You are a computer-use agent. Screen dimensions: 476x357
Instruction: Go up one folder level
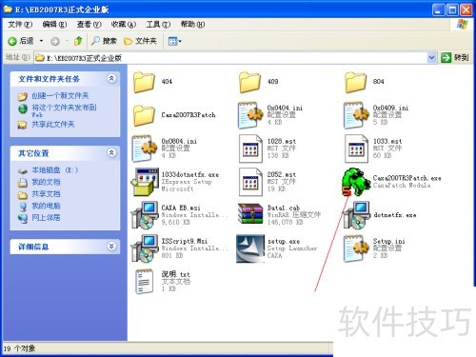pyautogui.click(x=78, y=41)
